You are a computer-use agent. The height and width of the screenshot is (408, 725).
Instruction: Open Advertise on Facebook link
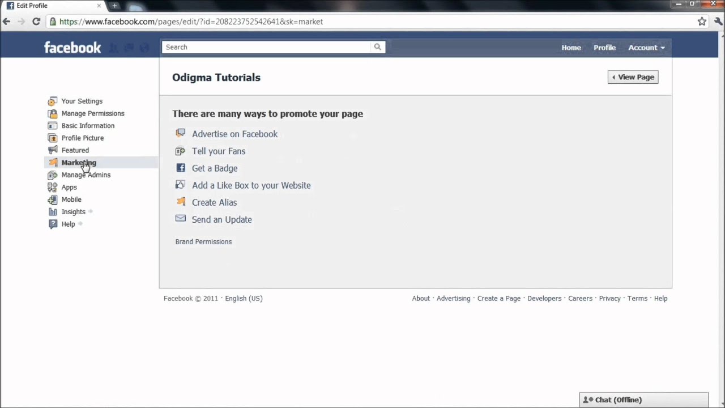tap(234, 134)
